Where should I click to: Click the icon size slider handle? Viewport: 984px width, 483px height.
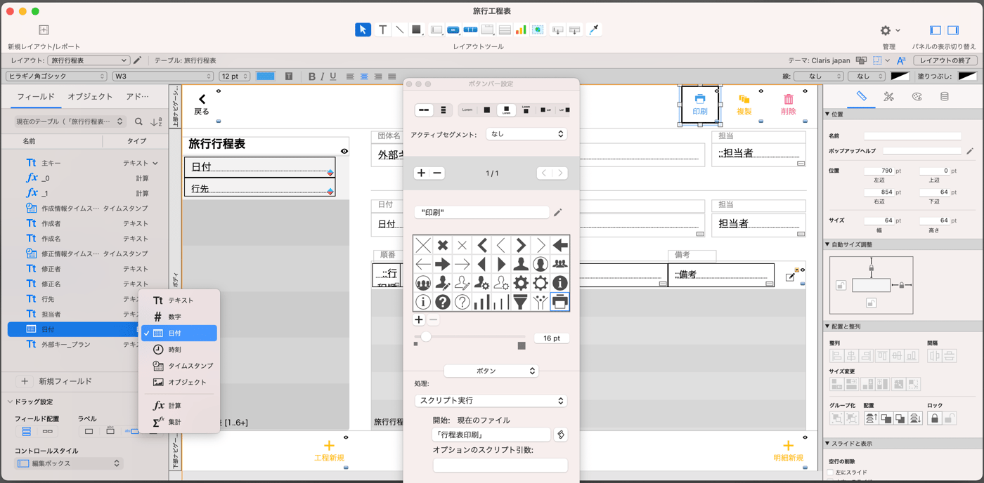click(426, 337)
